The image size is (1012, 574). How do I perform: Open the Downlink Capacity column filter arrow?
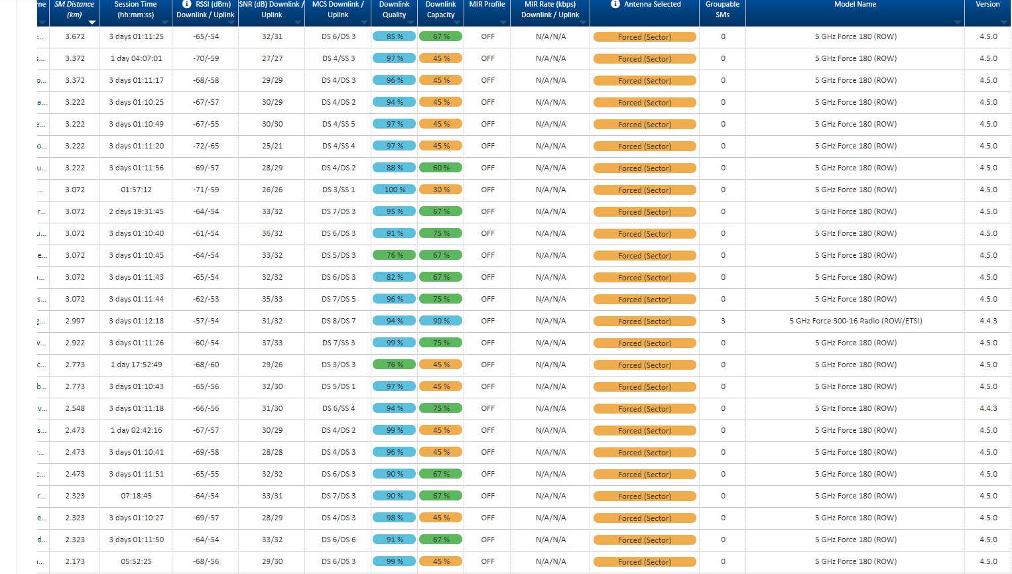tap(457, 23)
